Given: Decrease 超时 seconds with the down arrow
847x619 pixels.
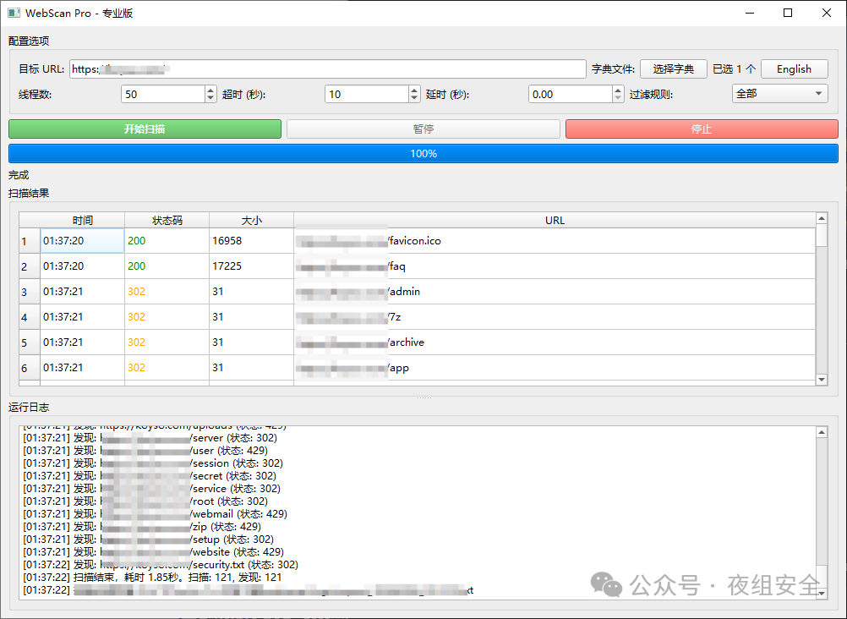Looking at the screenshot, I should tap(414, 98).
